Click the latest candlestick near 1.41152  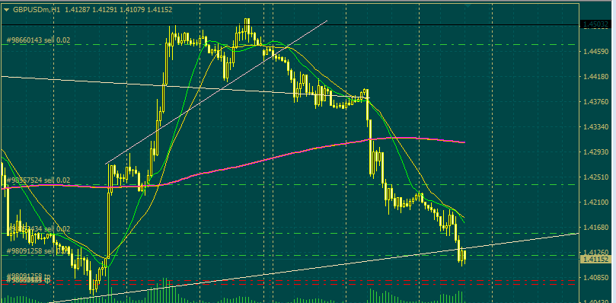click(x=464, y=257)
